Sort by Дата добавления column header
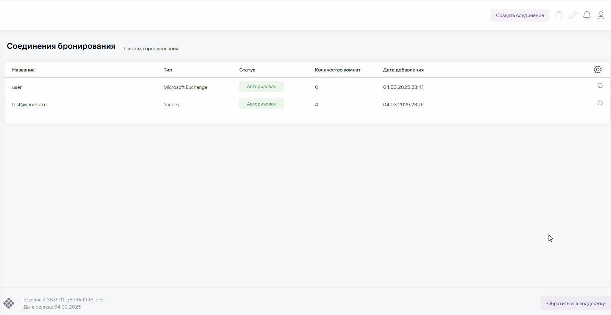This screenshot has width=611, height=315. (x=403, y=70)
